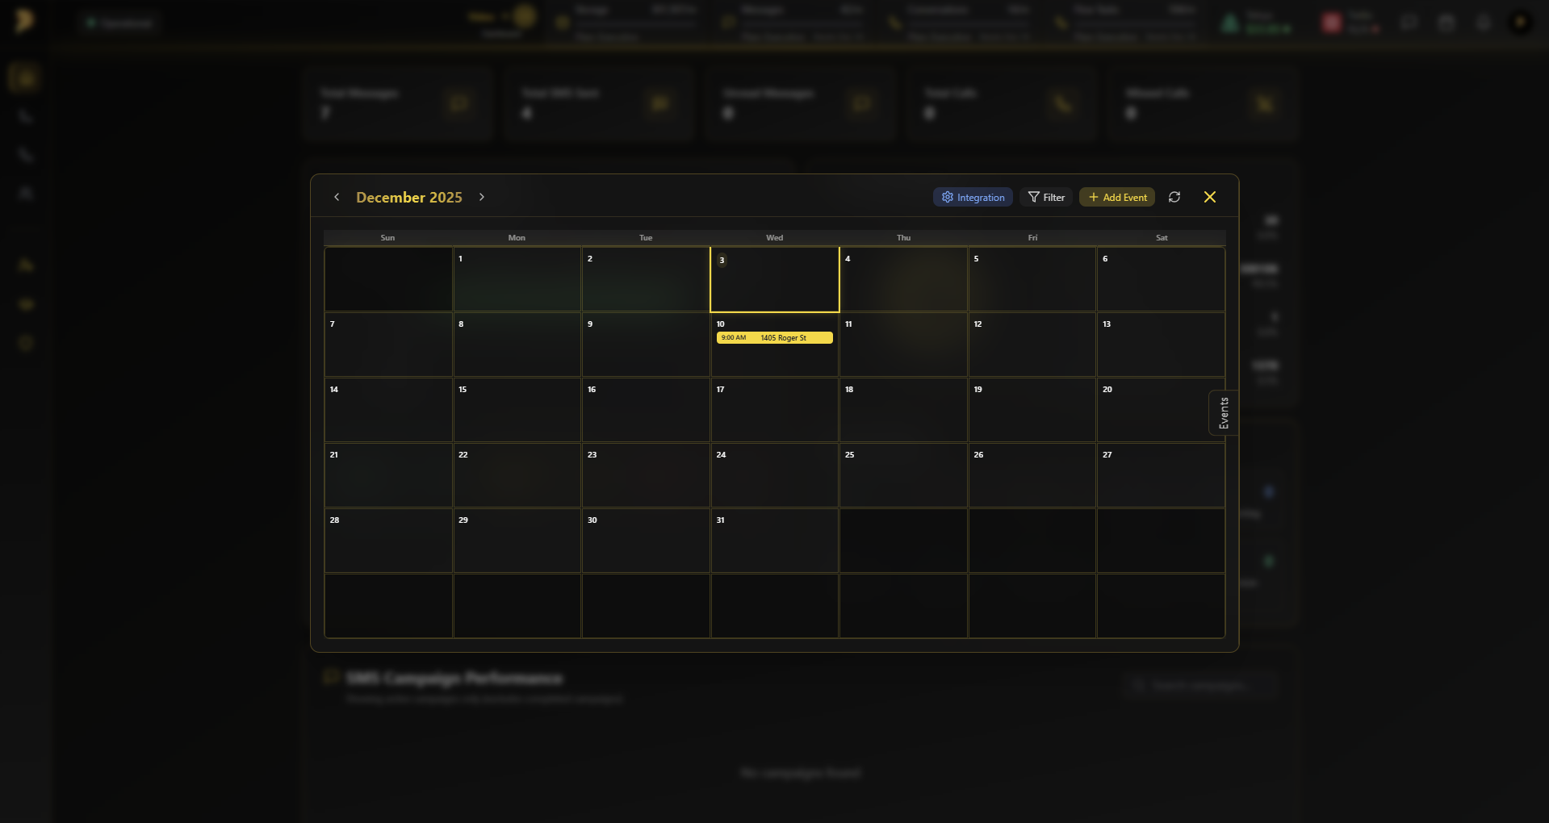Refresh the calendar

[1174, 197]
